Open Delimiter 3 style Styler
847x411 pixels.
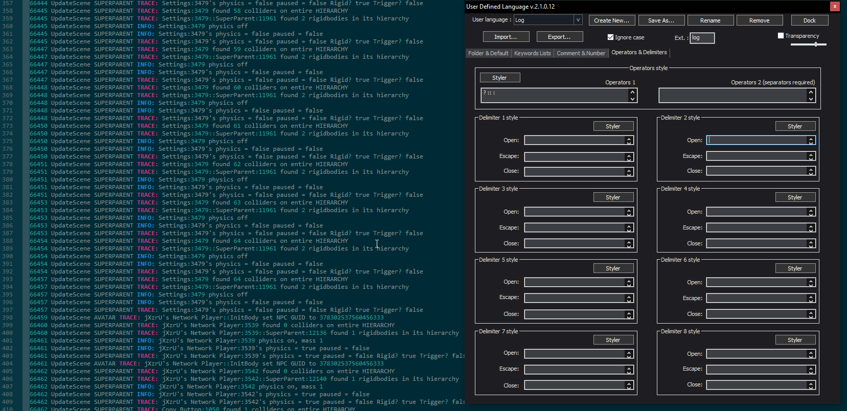click(x=613, y=197)
